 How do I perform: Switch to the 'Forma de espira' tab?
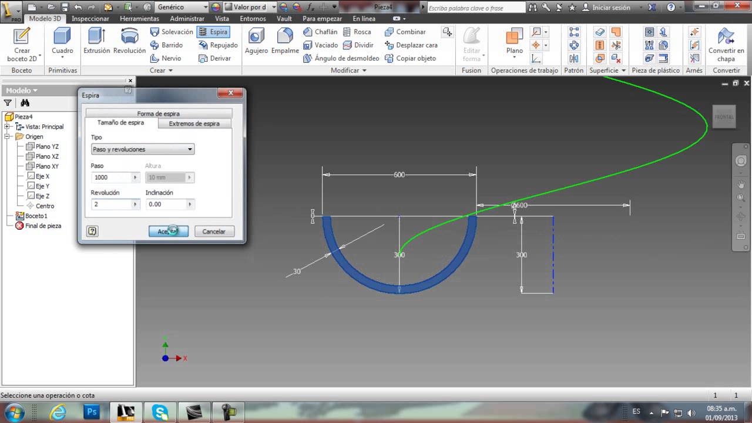[158, 113]
